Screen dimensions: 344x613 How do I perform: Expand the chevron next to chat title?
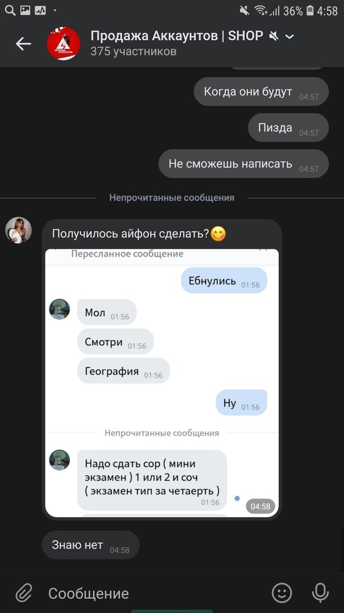[x=290, y=37]
